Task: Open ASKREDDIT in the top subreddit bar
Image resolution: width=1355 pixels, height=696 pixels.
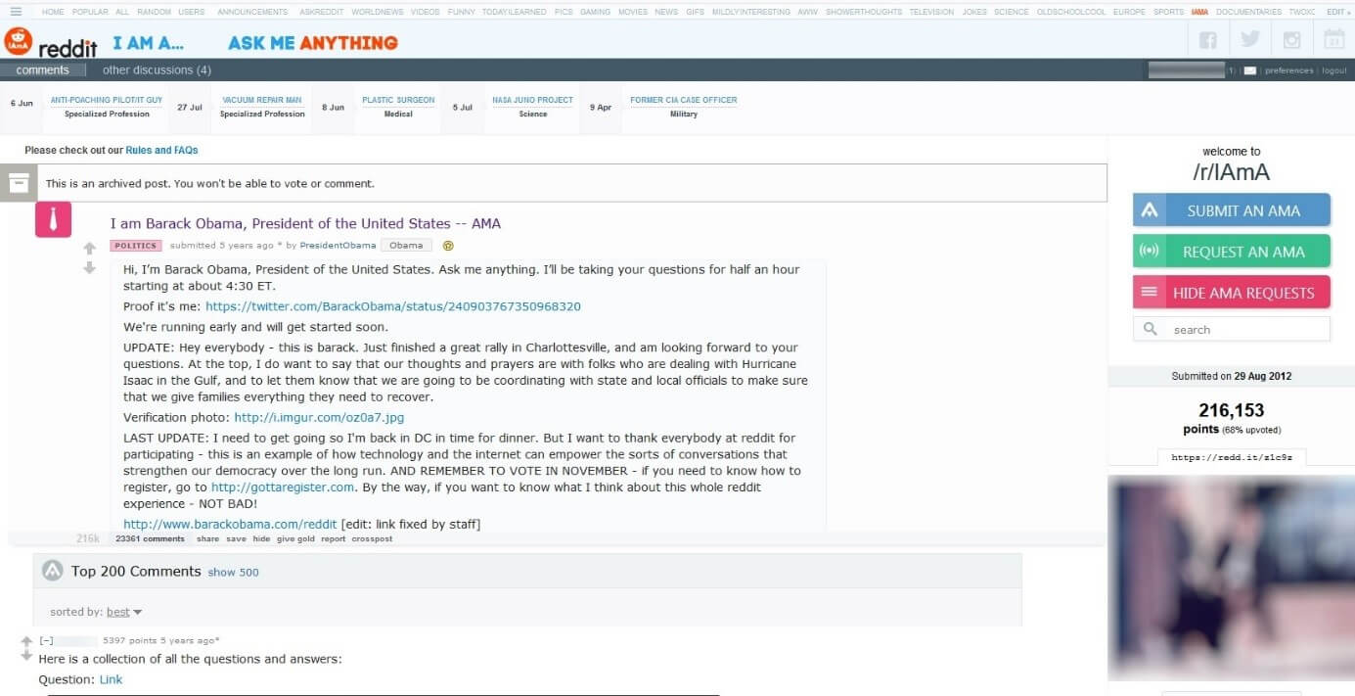Action: [322, 12]
